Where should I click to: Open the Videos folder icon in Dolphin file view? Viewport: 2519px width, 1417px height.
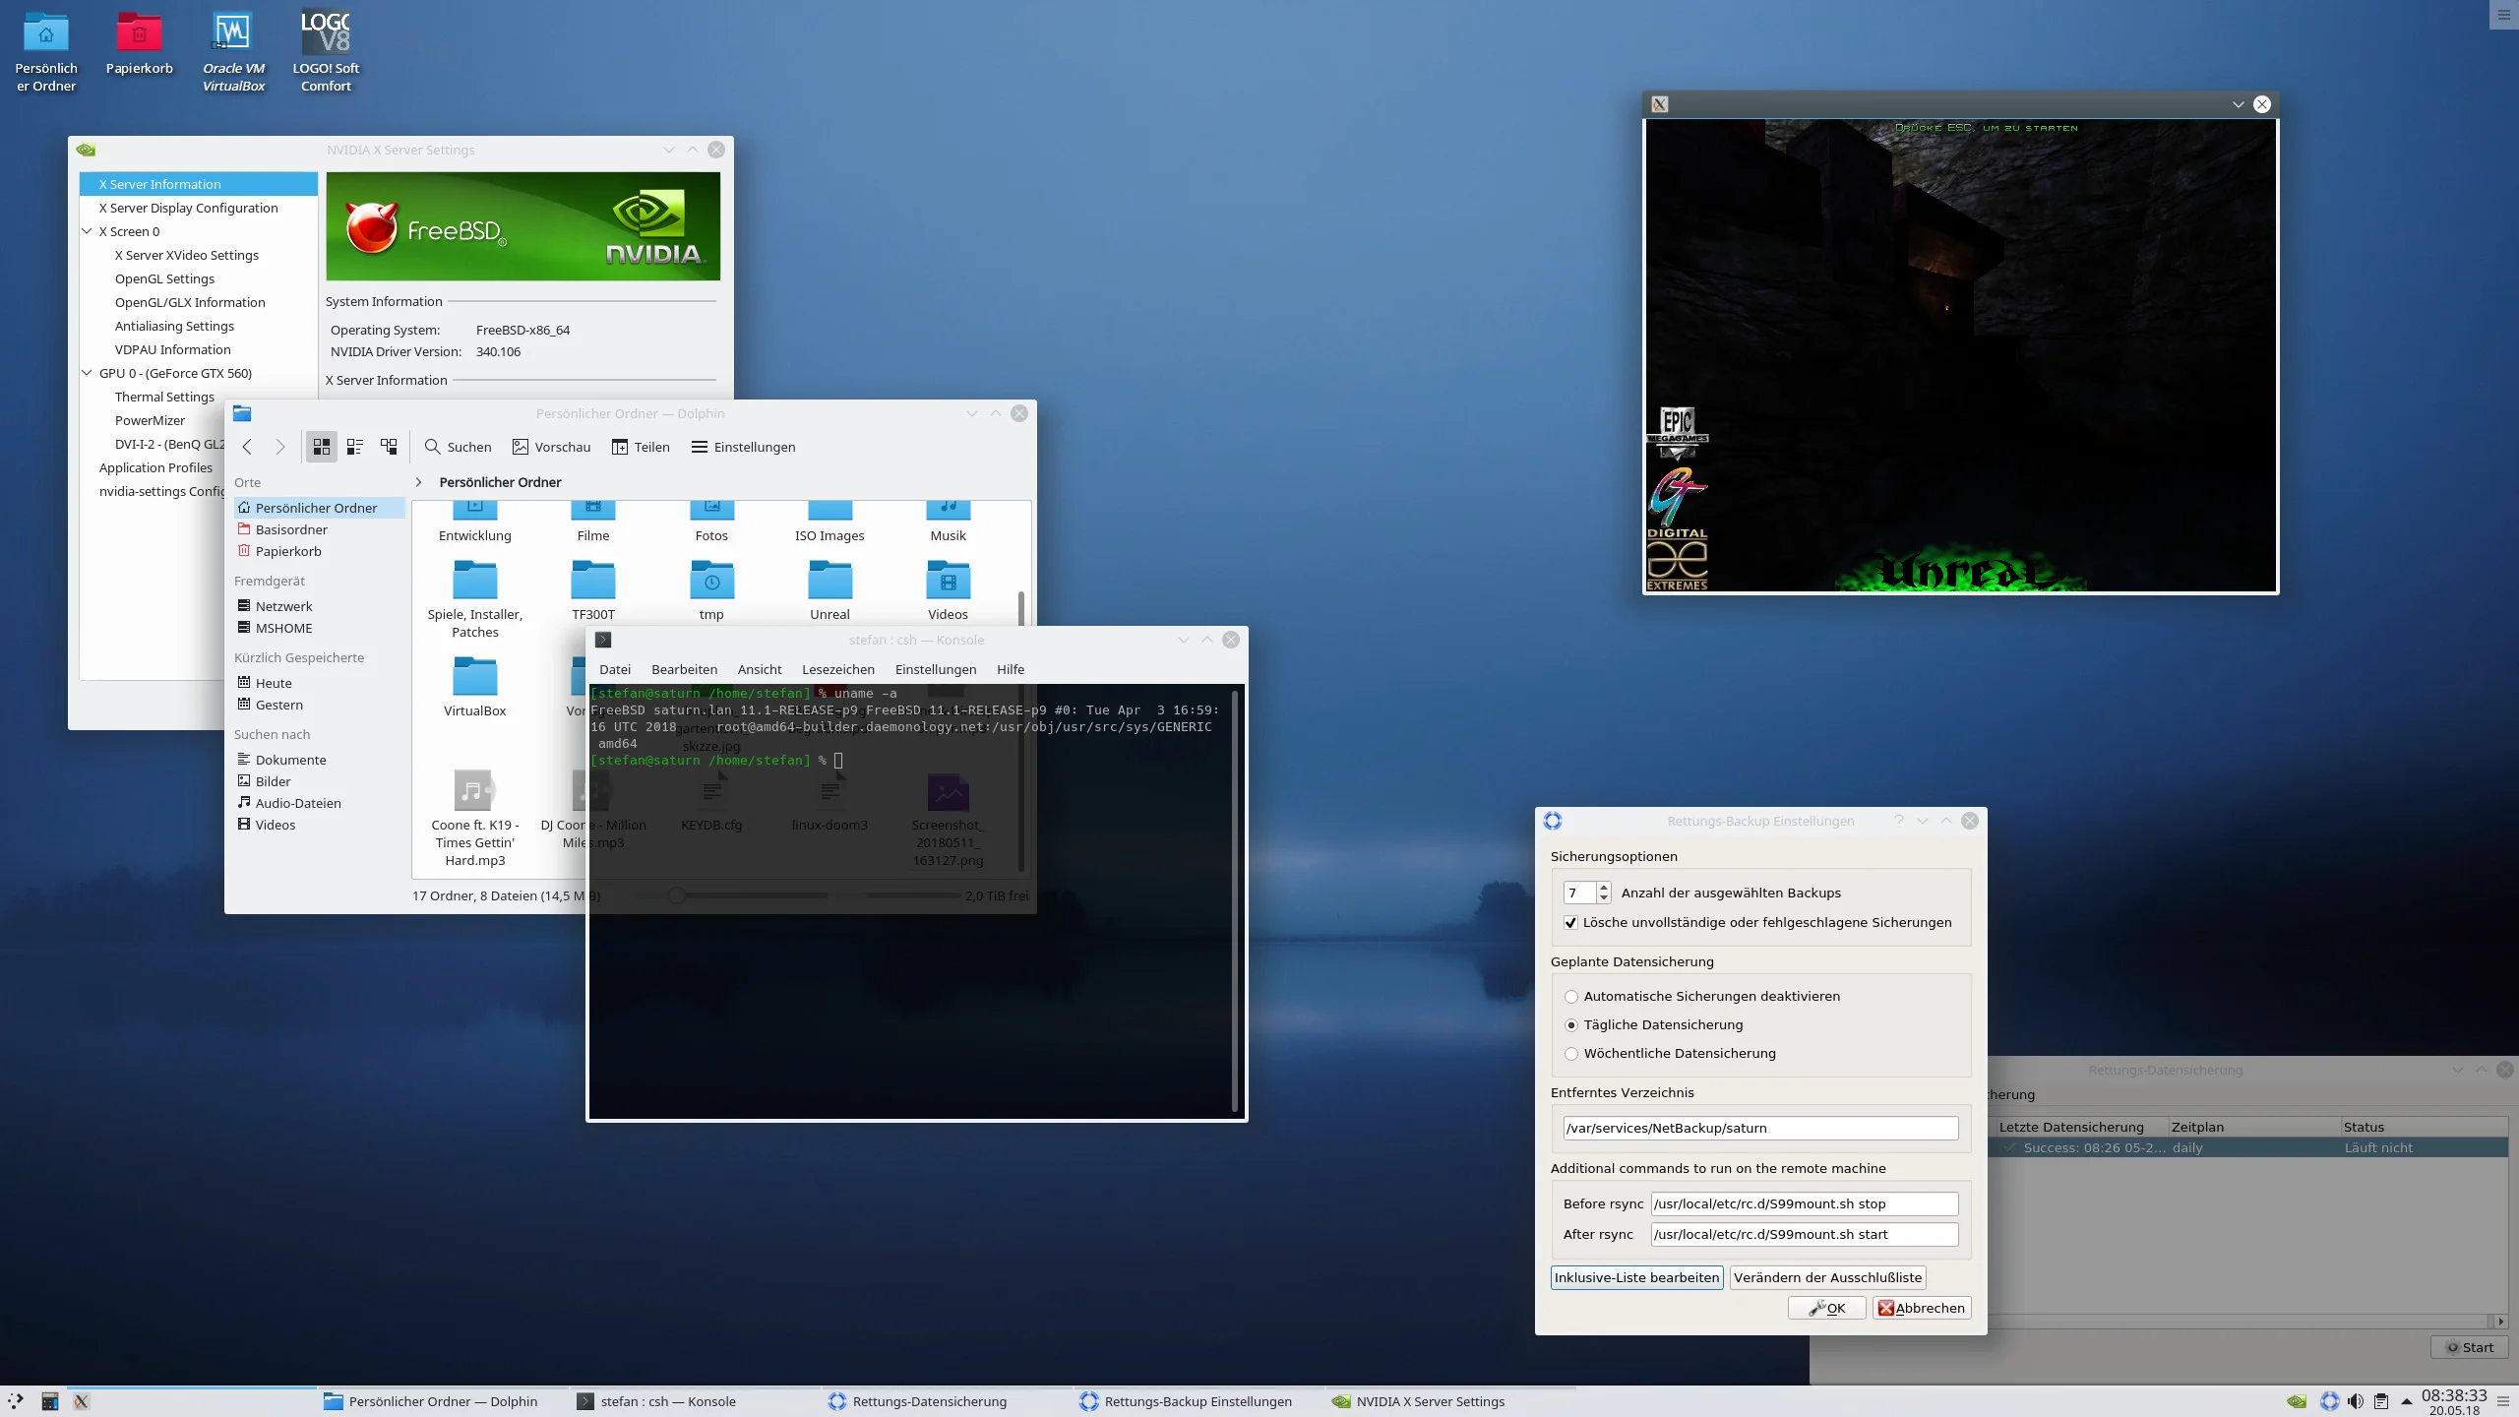(x=948, y=589)
